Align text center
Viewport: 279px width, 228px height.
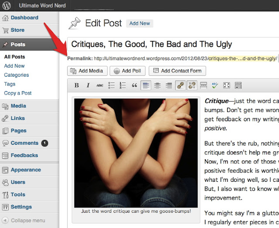pos(157,85)
